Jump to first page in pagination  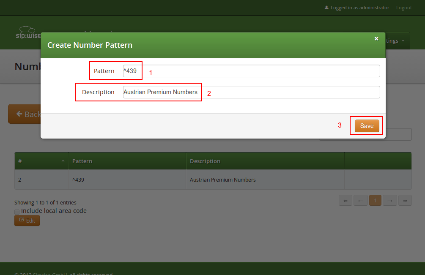pyautogui.click(x=345, y=200)
